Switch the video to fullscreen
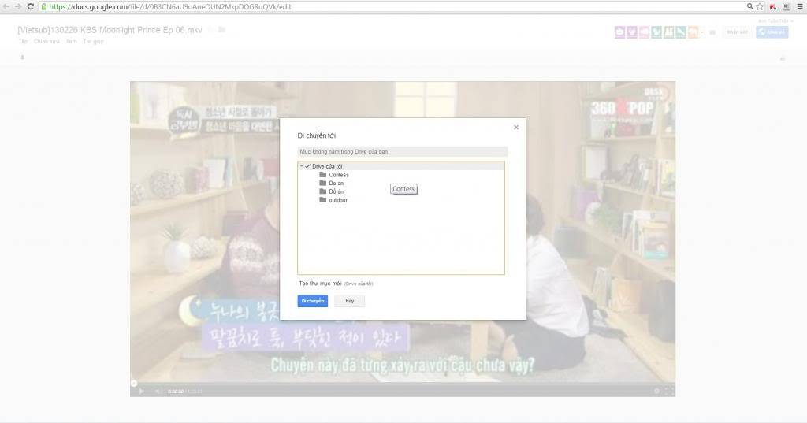 coord(669,391)
